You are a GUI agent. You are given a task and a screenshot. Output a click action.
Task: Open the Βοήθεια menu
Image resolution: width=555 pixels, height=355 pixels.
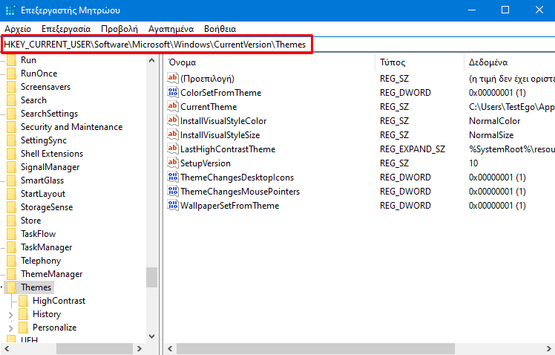(220, 29)
